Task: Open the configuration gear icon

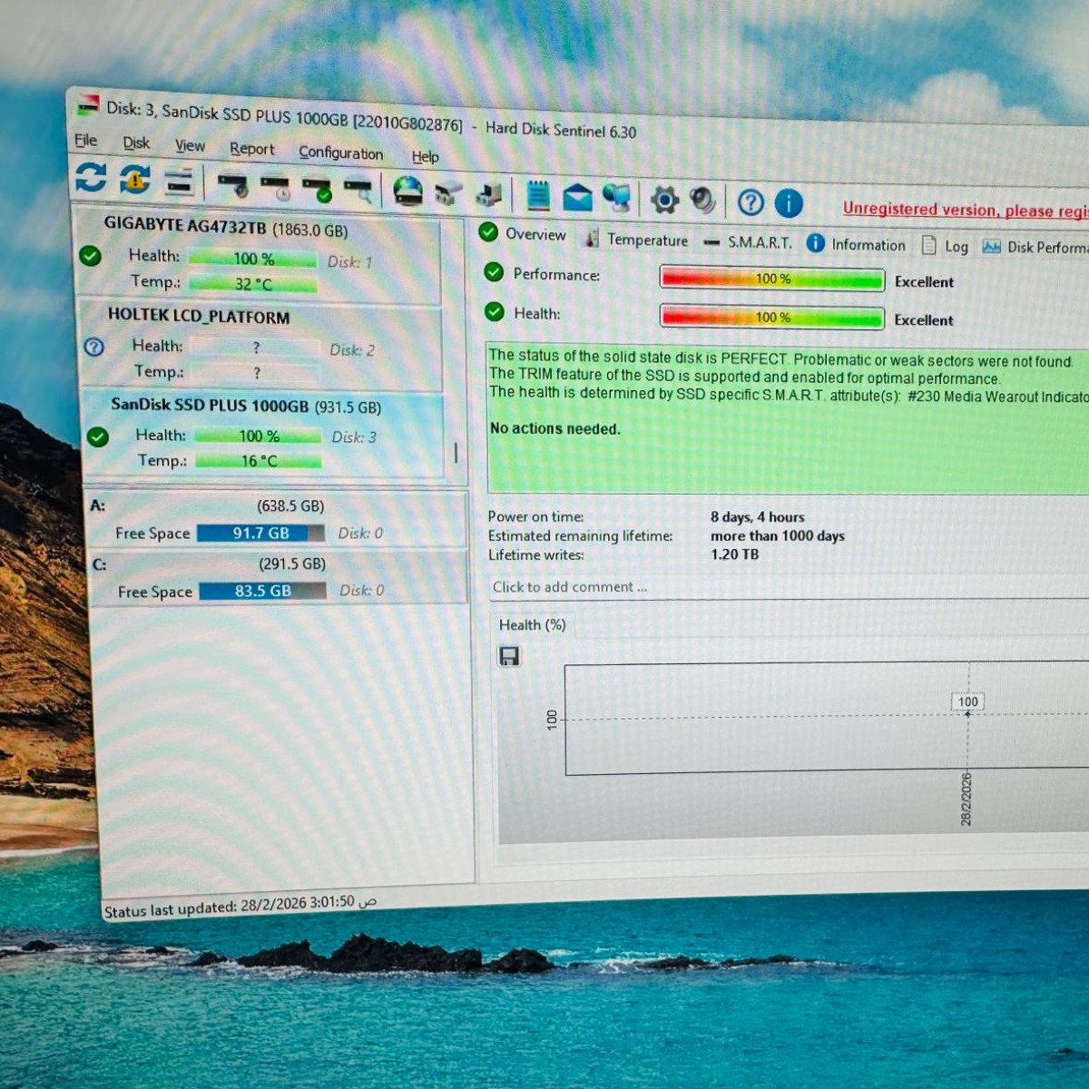Action: 664,200
